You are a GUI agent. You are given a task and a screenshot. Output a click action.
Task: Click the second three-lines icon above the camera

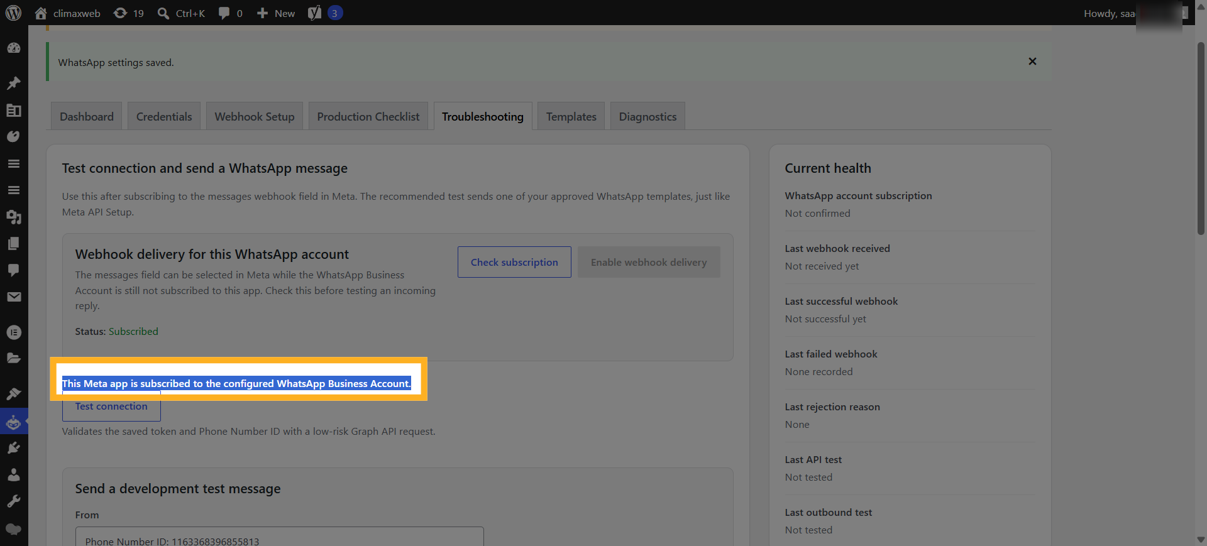(13, 190)
